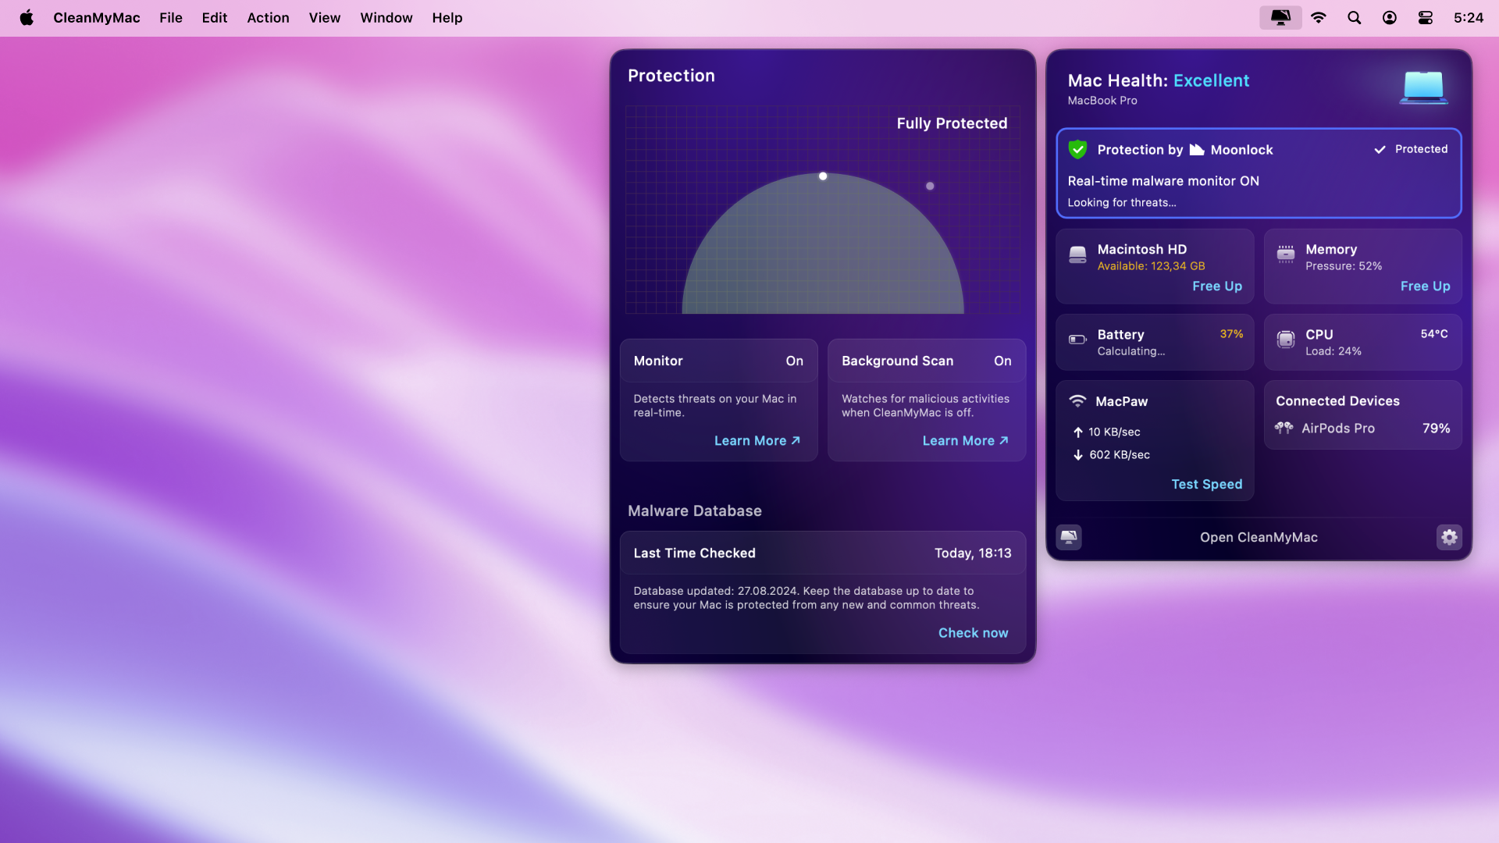The height and width of the screenshot is (843, 1499).
Task: Click Memory Pressure: 52% text
Action: (x=1344, y=266)
